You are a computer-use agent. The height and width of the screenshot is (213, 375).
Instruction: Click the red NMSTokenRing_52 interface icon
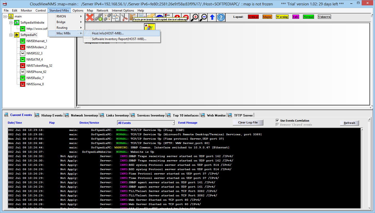[23, 66]
